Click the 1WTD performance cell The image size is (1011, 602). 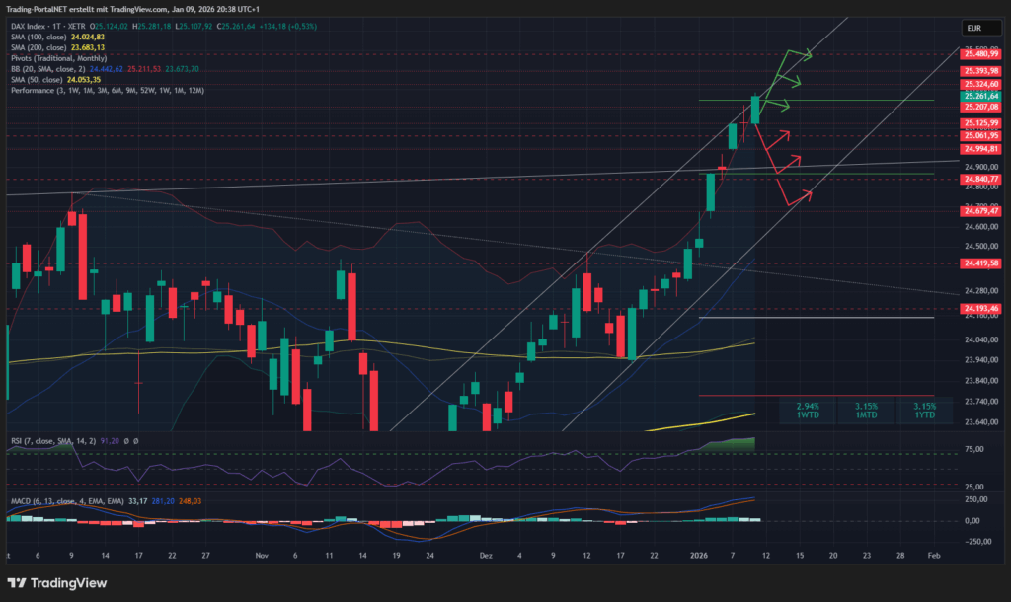point(807,411)
